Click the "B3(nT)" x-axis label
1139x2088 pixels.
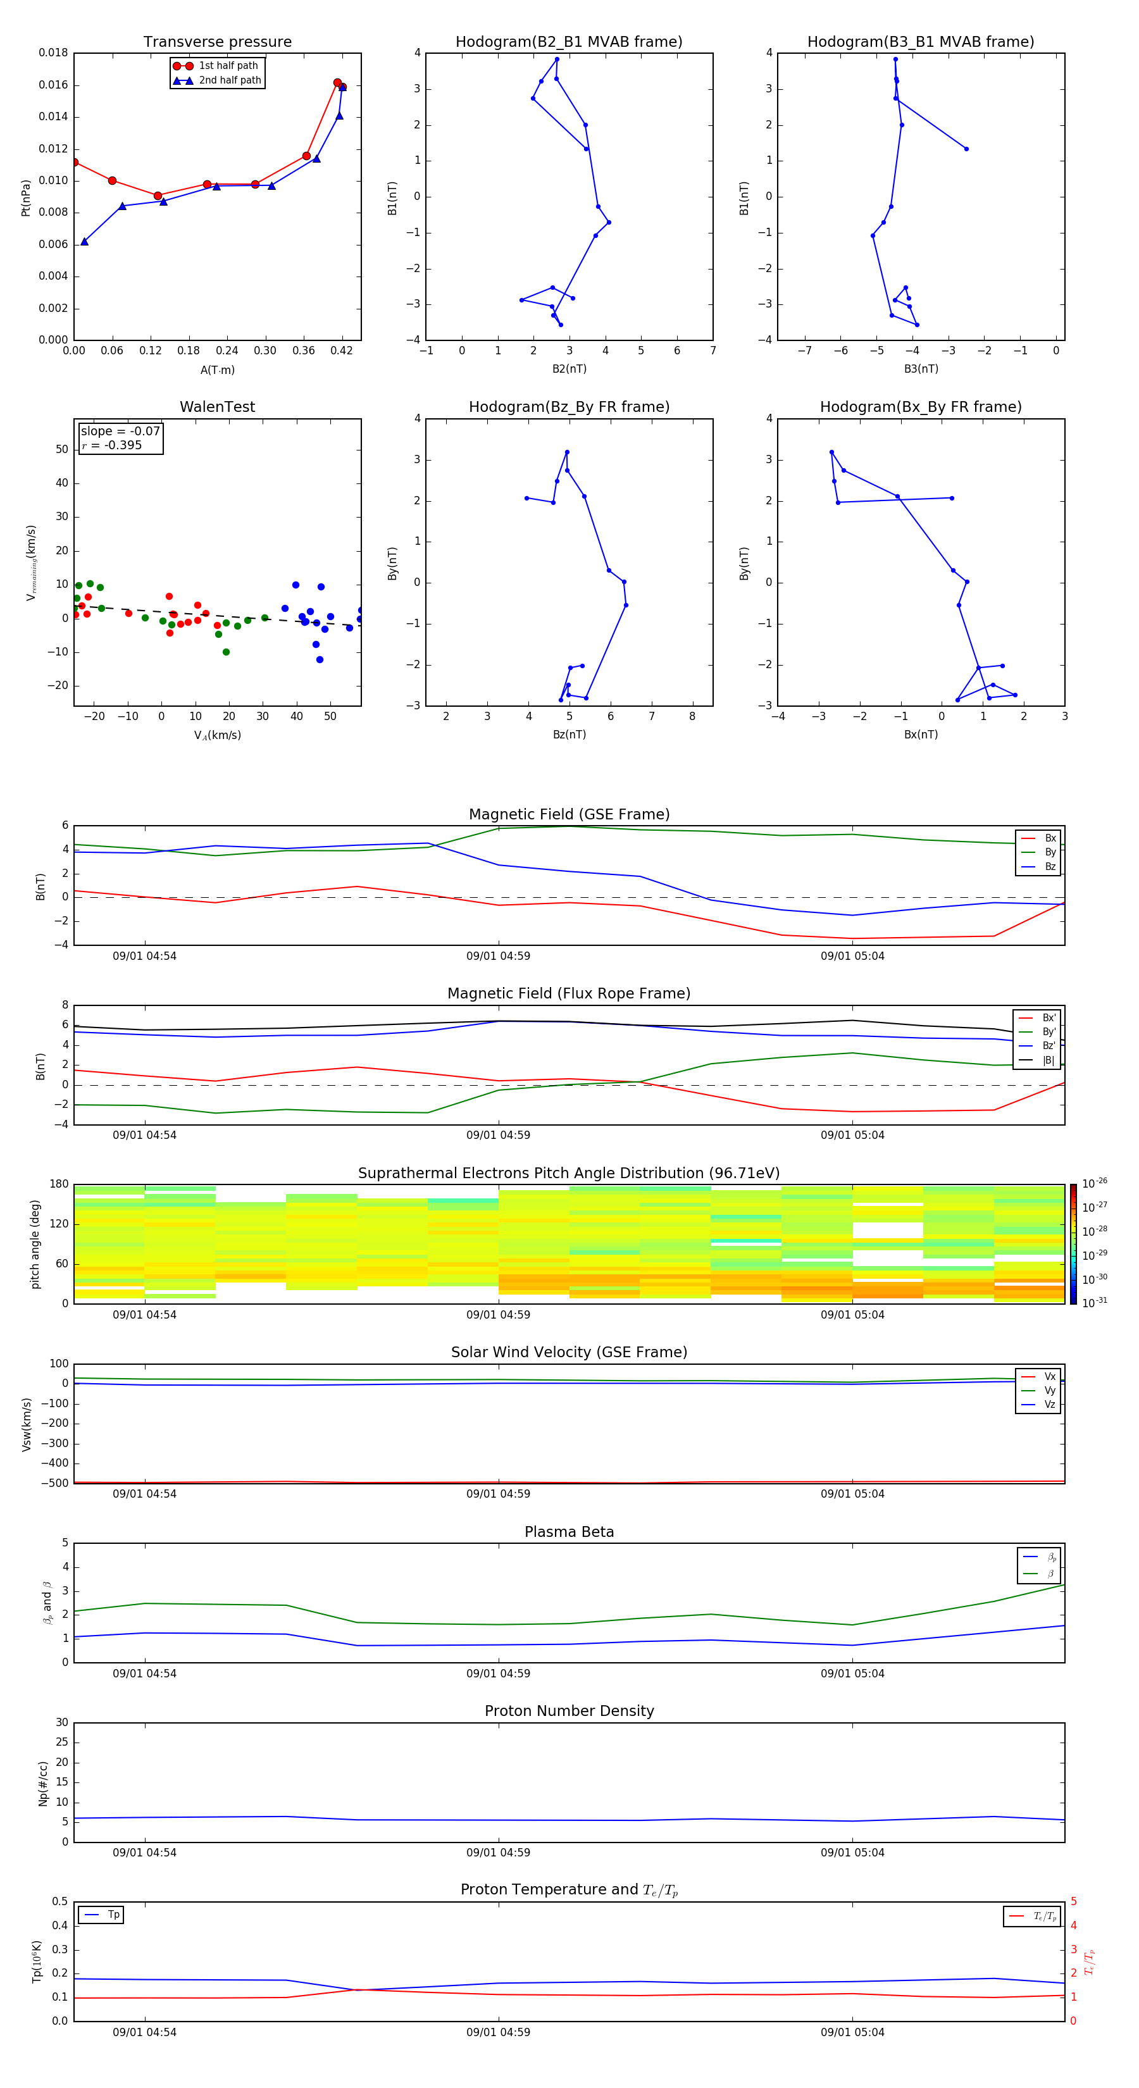tap(921, 369)
